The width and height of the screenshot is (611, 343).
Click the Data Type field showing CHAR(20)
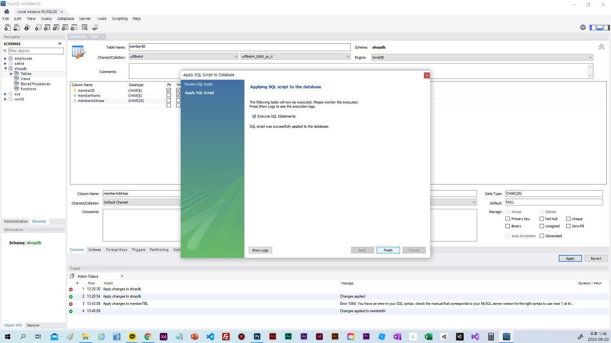(x=554, y=193)
